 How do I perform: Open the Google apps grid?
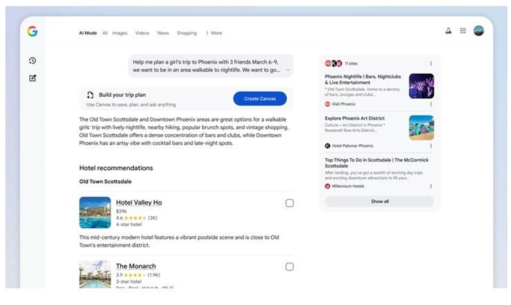[463, 31]
